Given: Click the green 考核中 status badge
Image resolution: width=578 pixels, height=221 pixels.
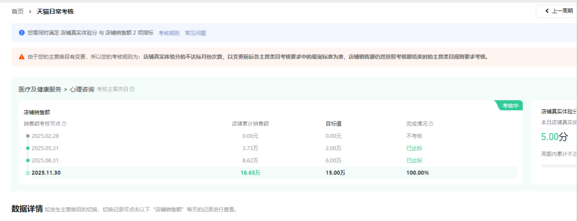Looking at the screenshot, I should pos(510,105).
